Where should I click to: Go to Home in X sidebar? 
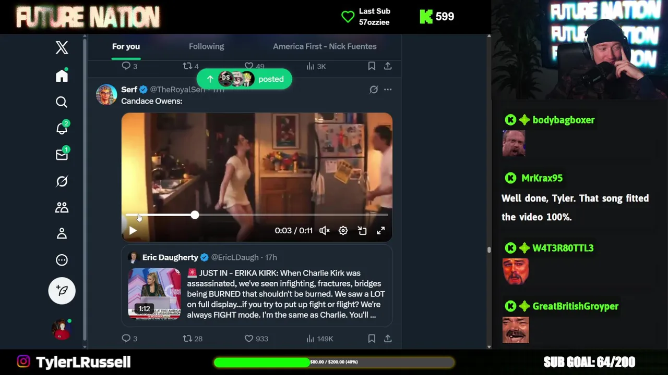[62, 76]
